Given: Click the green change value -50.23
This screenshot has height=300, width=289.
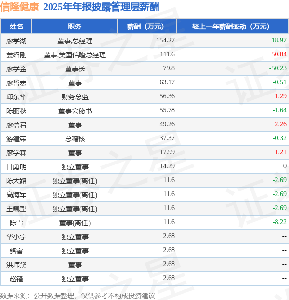Looking at the screenshot, I should click(277, 68).
